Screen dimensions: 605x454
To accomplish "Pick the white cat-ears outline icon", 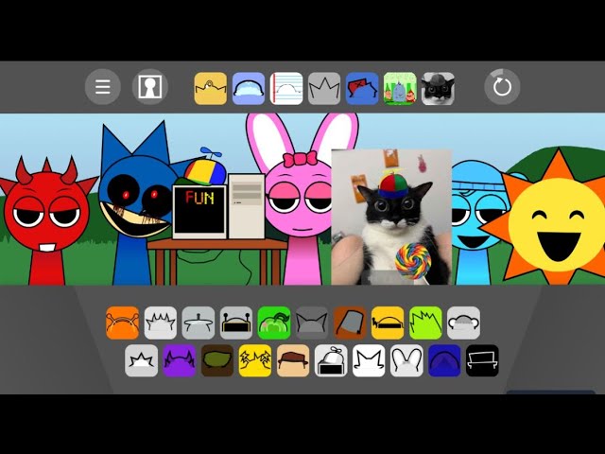I will tap(369, 360).
